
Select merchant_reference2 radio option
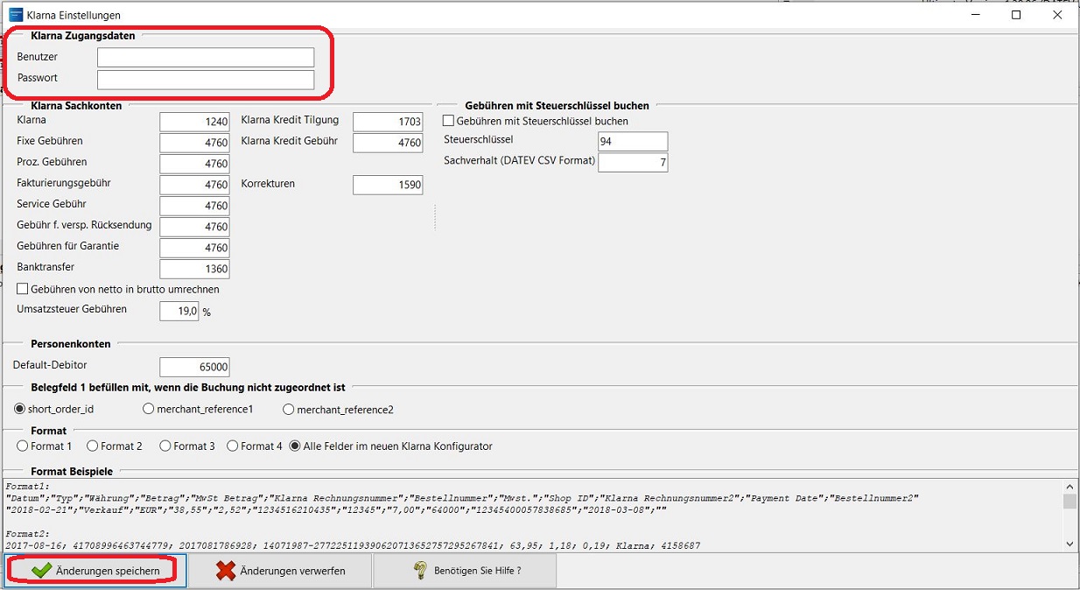tap(289, 409)
